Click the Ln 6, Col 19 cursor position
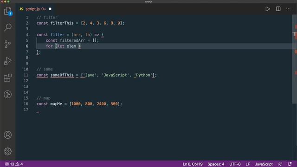Screen dimensions: 297x167 (193, 164)
